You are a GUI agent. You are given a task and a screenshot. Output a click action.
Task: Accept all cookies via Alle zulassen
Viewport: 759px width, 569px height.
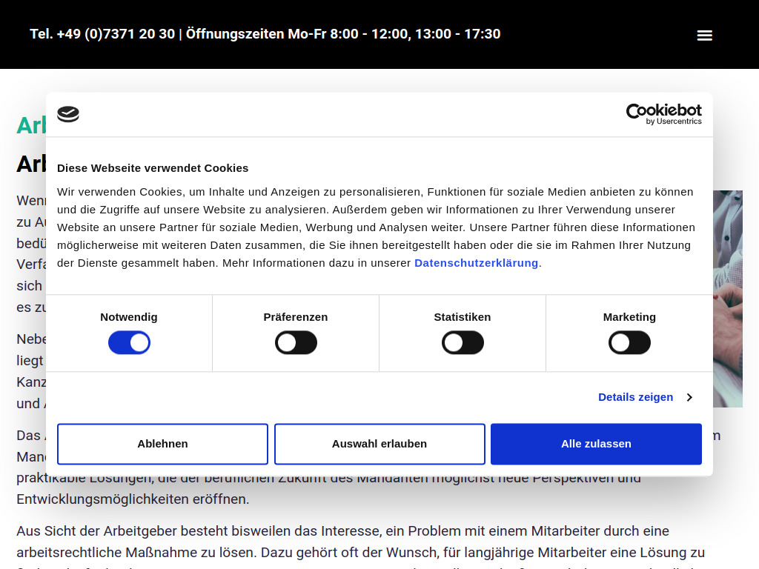(x=596, y=443)
